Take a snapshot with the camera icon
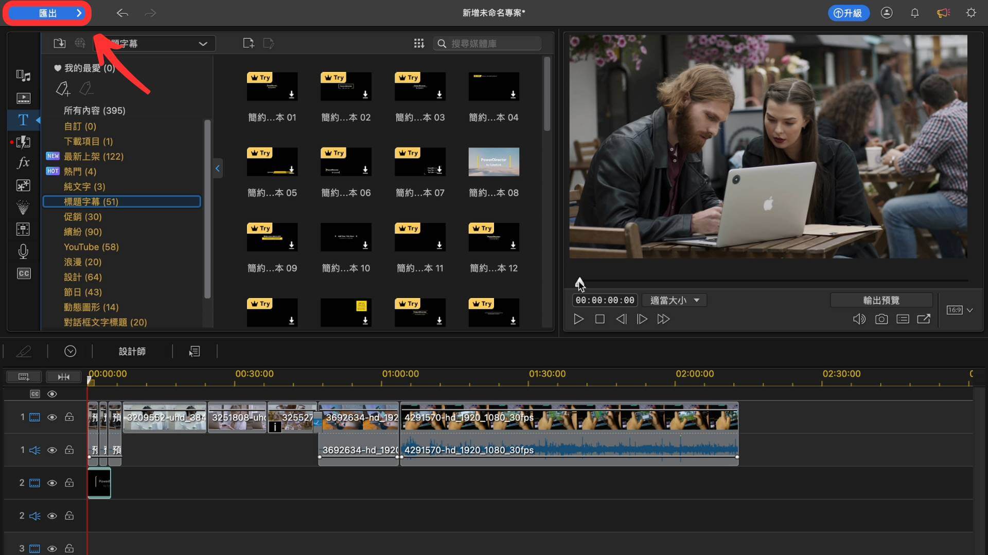The height and width of the screenshot is (555, 988). [x=881, y=319]
